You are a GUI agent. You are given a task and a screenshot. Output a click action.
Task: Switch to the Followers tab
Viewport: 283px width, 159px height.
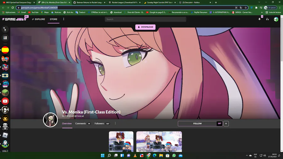tap(102, 123)
